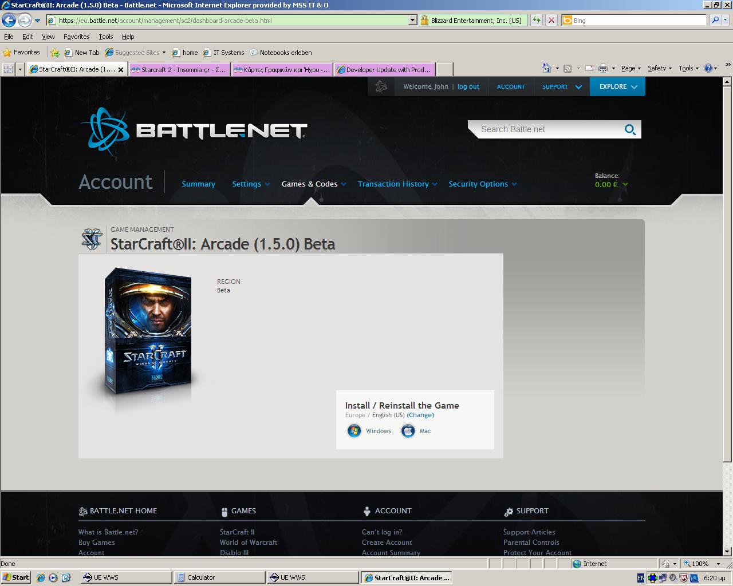
Task: Switch to the Κάρτες Γραφικών tab
Action: coord(282,69)
